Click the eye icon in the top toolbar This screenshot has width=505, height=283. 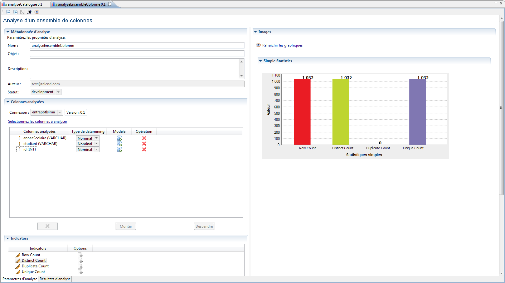(x=37, y=12)
